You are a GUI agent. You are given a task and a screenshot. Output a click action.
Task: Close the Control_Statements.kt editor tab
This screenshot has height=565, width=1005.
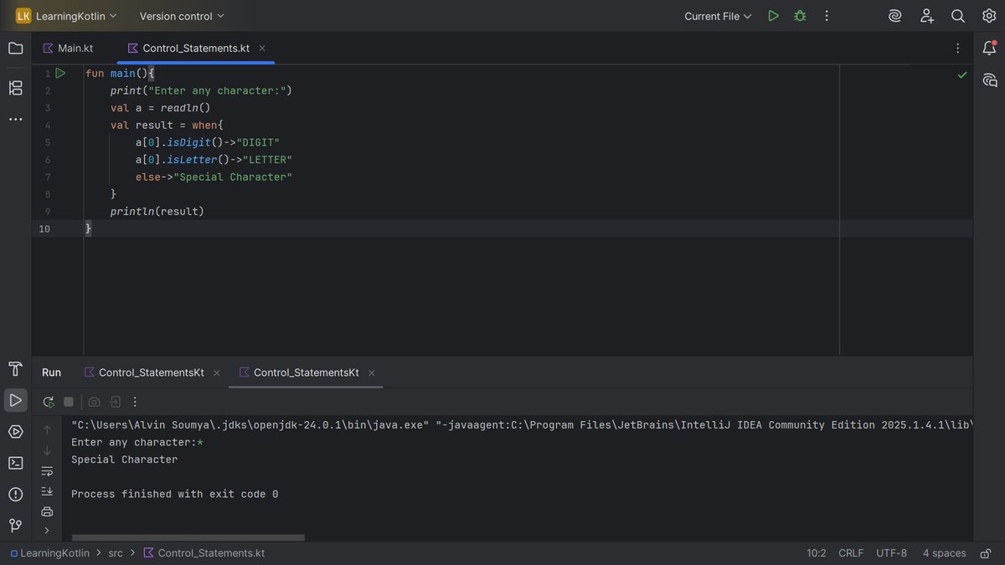[x=262, y=49]
